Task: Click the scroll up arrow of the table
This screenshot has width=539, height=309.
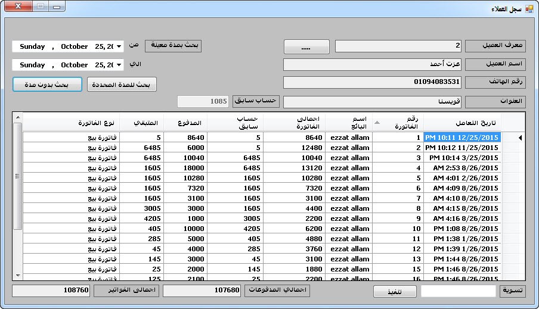Action: [17, 117]
